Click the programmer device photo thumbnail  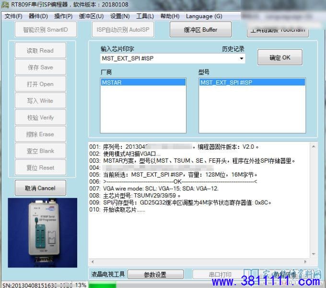(42, 233)
